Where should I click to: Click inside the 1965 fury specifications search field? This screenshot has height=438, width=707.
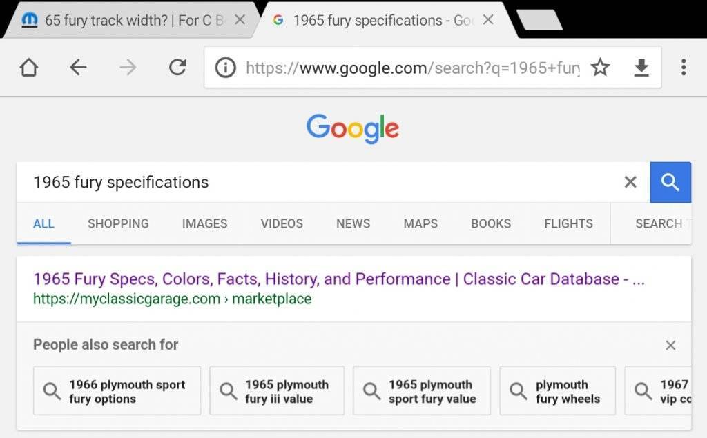276,182
